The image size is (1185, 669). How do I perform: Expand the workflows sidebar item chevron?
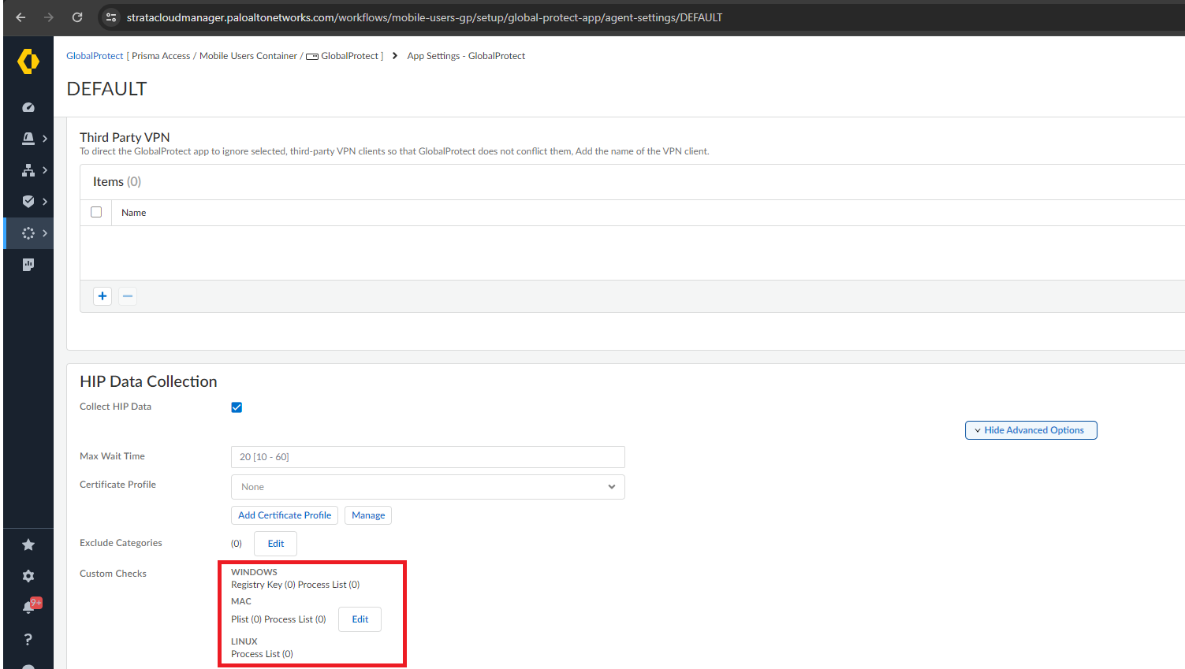45,233
